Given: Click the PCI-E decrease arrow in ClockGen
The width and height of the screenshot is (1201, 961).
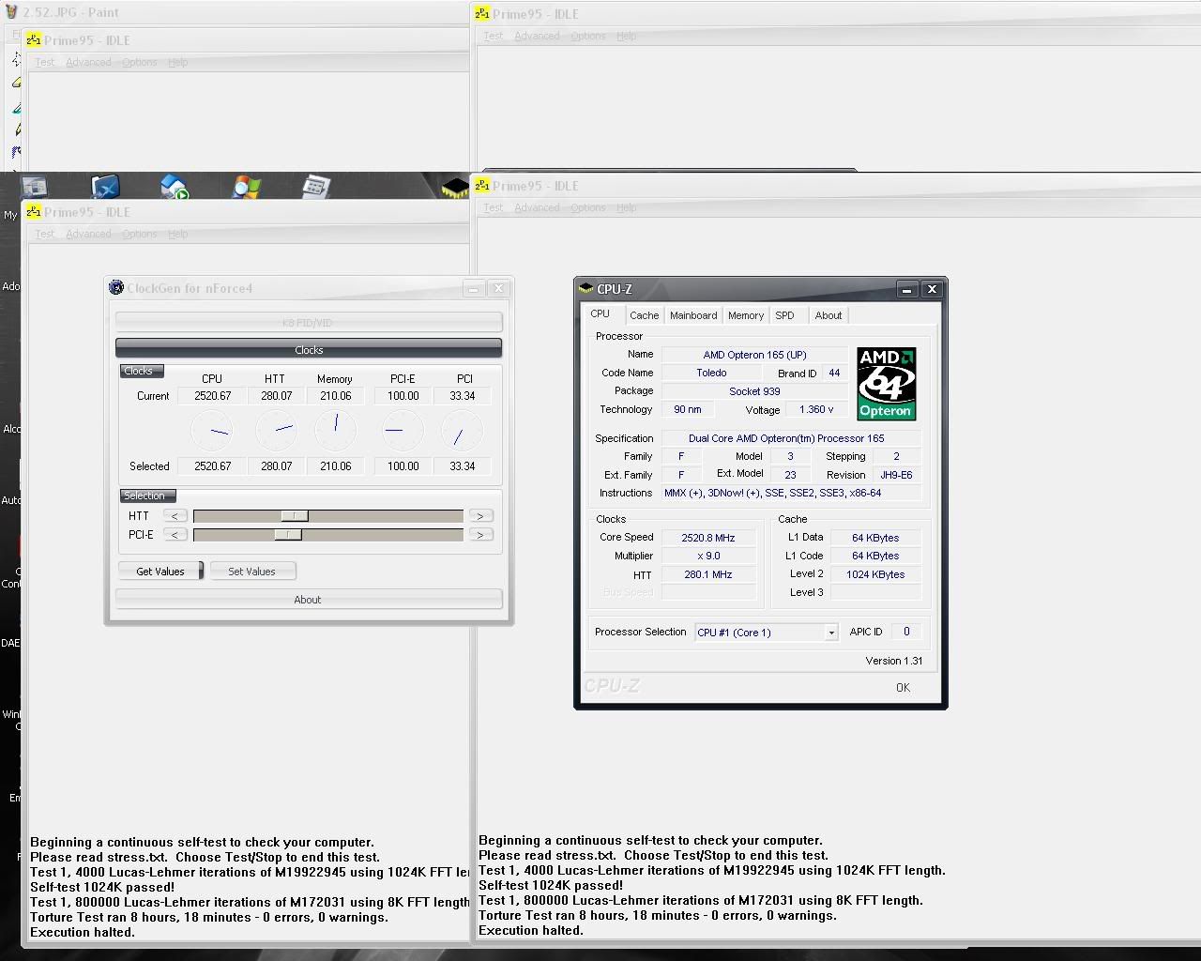Looking at the screenshot, I should tap(175, 535).
